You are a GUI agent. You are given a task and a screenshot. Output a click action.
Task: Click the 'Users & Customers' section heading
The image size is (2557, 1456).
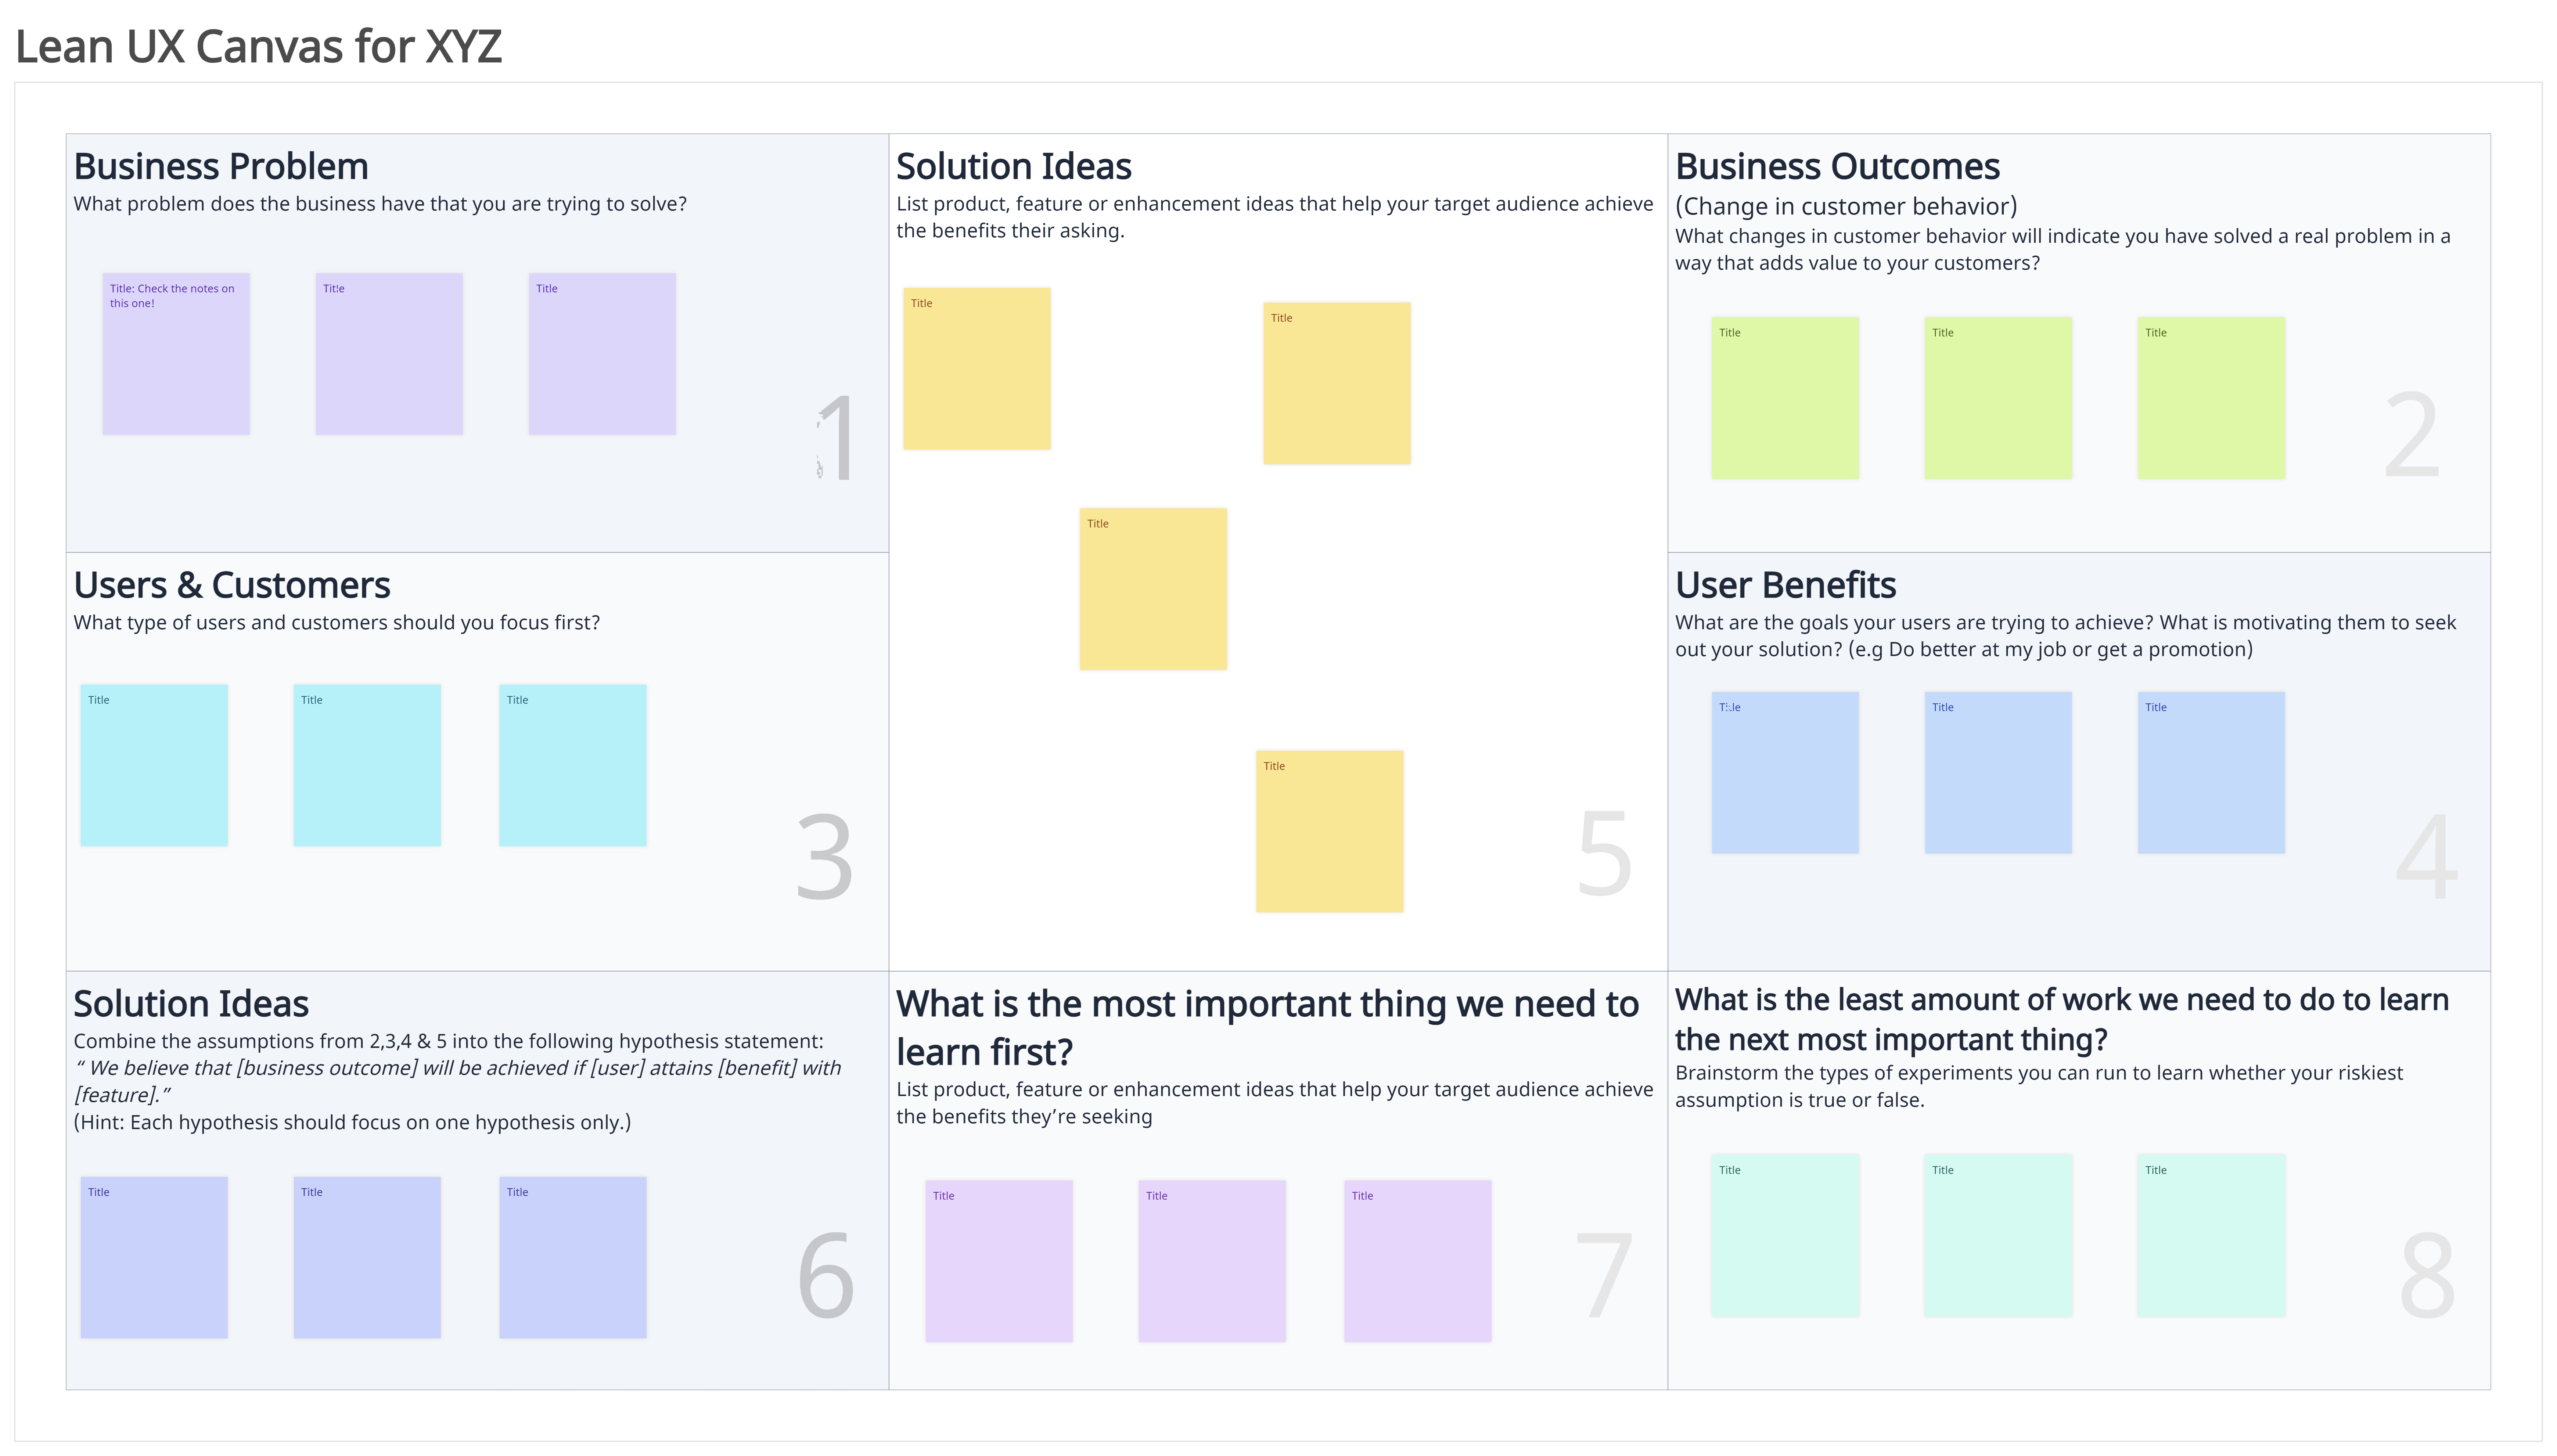232,585
